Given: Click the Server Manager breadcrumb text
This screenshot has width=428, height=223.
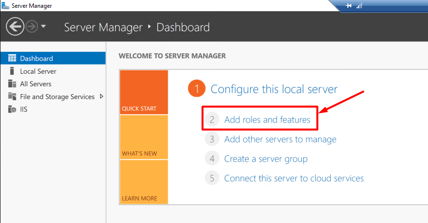Looking at the screenshot, I should click(x=103, y=27).
